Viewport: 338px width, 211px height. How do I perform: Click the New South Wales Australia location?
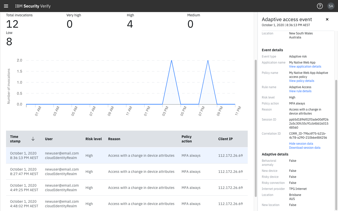pyautogui.click(x=301, y=35)
